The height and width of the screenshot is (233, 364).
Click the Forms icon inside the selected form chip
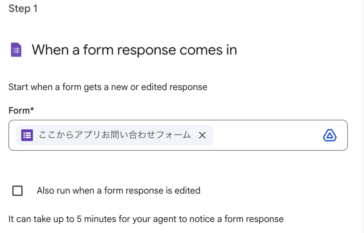[x=27, y=135]
